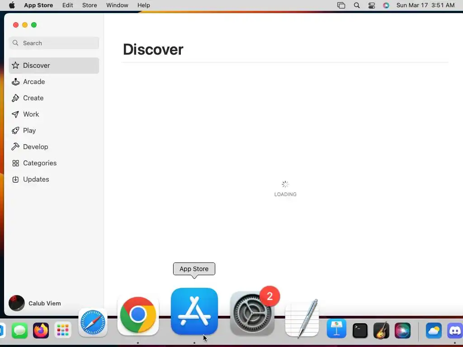Select the Create sidebar item

[54, 98]
